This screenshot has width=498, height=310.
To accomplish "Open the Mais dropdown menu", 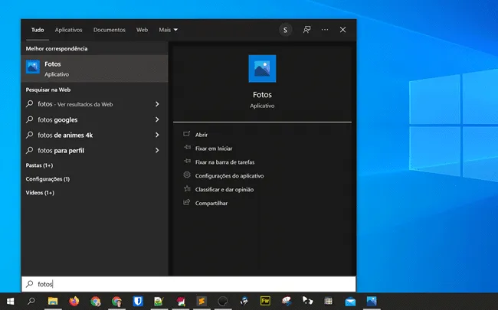I will coord(168,30).
